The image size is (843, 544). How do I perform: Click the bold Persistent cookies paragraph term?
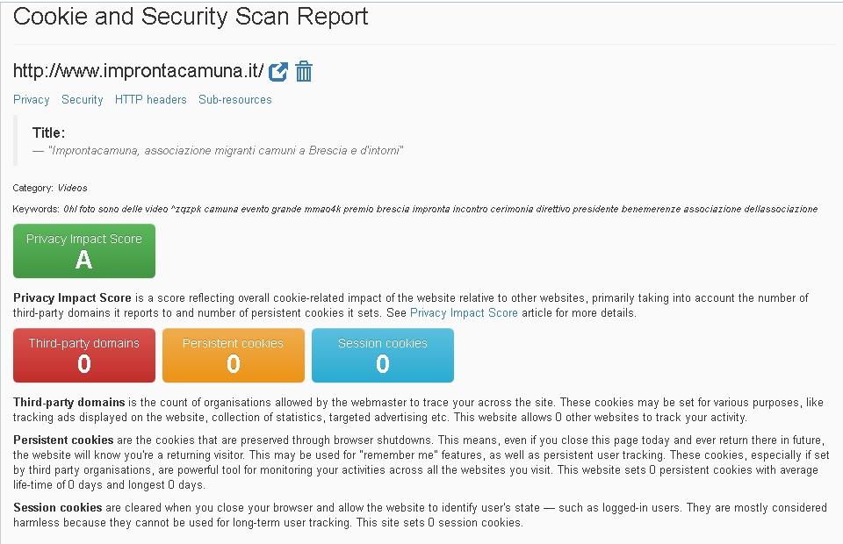click(63, 440)
